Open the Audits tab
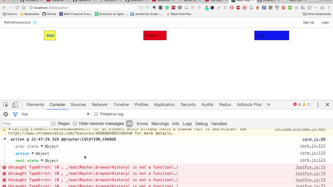Viewport: 333px width, 187px height. (207, 105)
